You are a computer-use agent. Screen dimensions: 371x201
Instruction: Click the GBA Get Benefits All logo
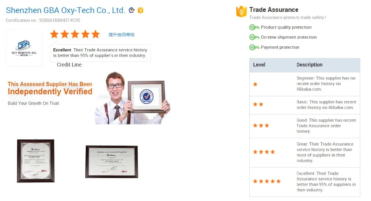[24, 48]
